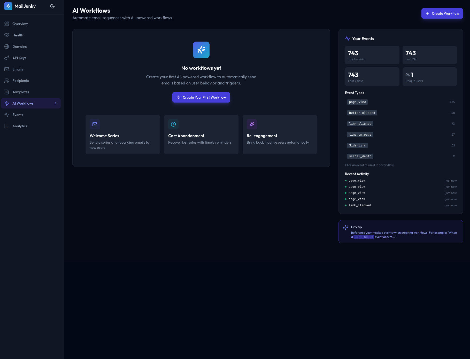Click the Welcome Series envelope icon
Viewport: 470px width, 359px height.
95,124
